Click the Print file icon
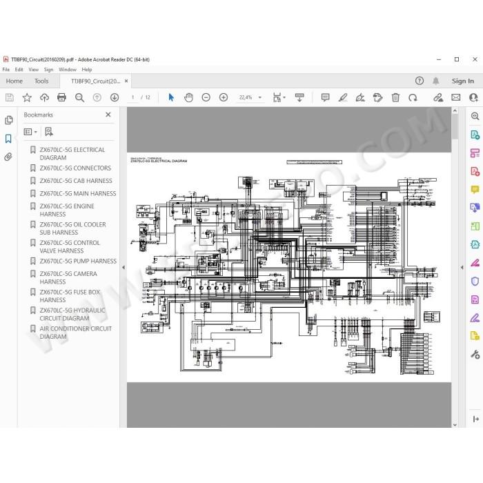Viewport: 483px width, 483px height. point(61,98)
